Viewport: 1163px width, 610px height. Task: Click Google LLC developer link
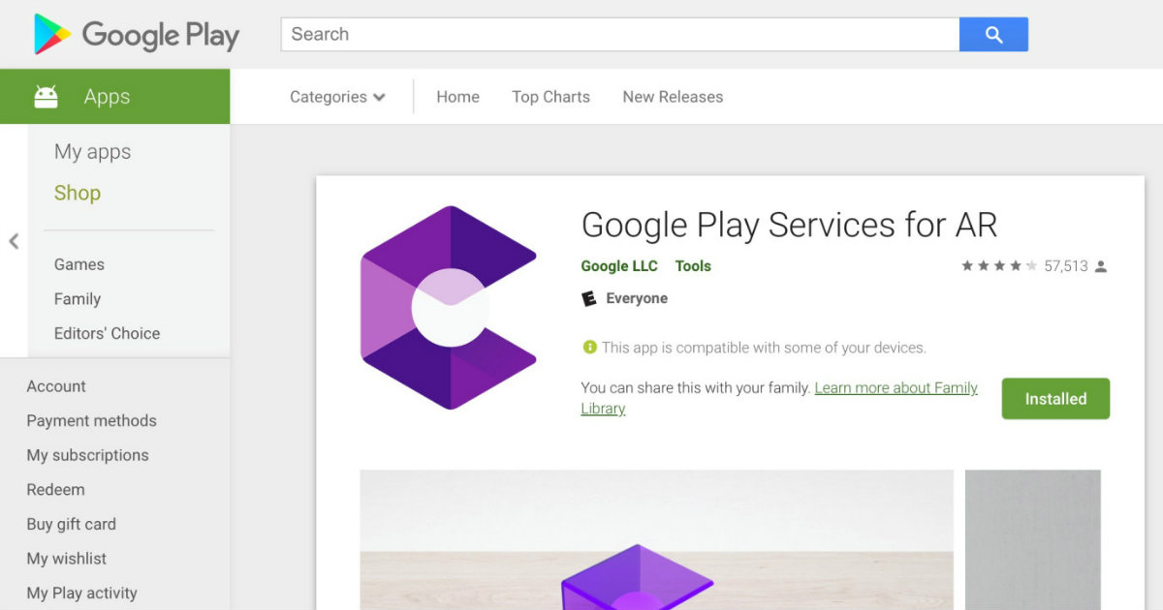[619, 266]
